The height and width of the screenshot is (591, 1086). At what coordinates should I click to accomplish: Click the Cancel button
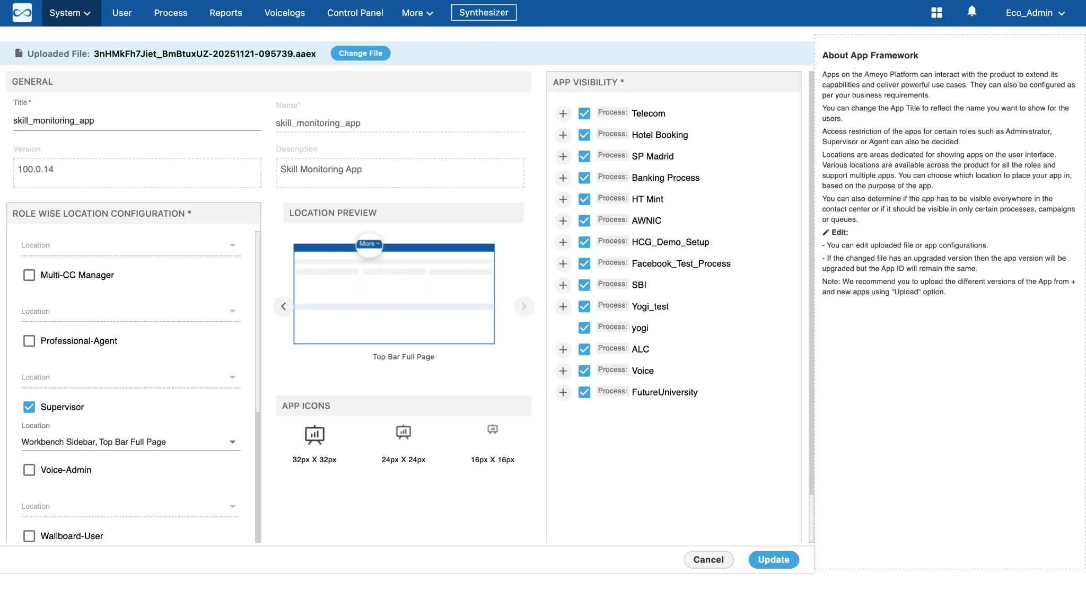click(x=708, y=560)
